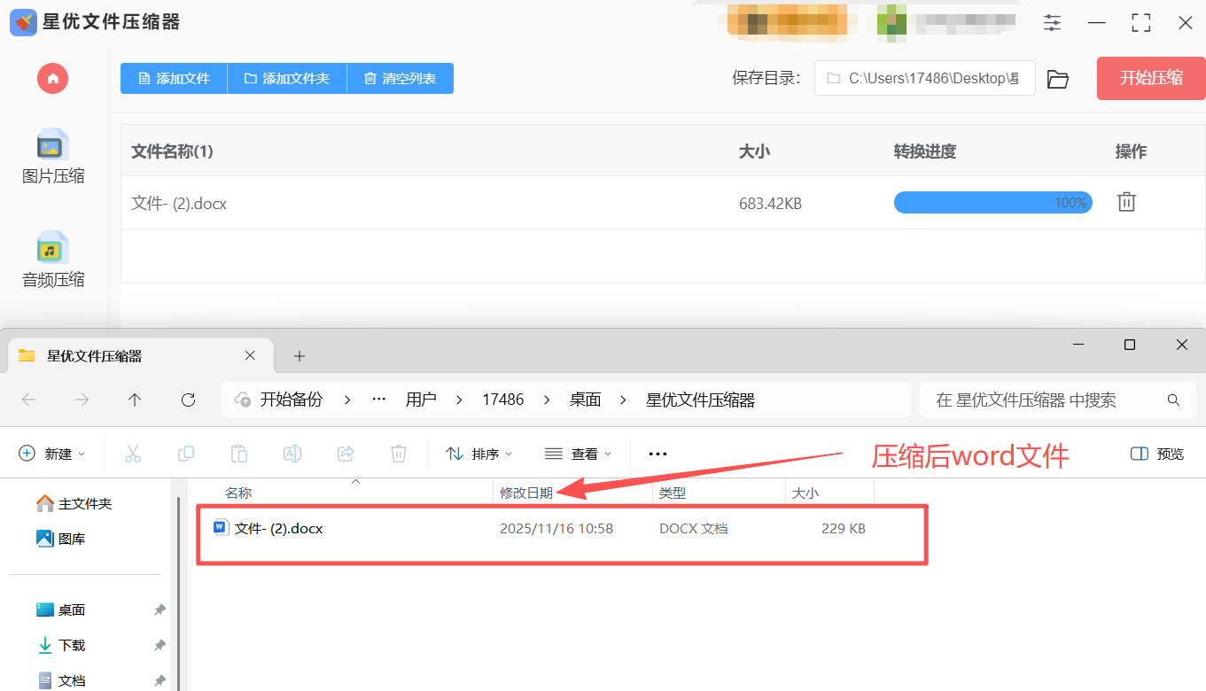The width and height of the screenshot is (1206, 691).
Task: Go up one folder level
Action: point(135,400)
